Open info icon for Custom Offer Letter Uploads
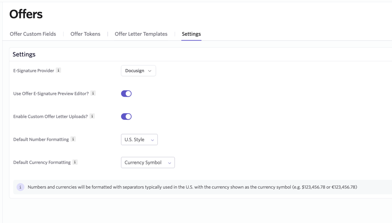The image size is (392, 223). point(92,116)
